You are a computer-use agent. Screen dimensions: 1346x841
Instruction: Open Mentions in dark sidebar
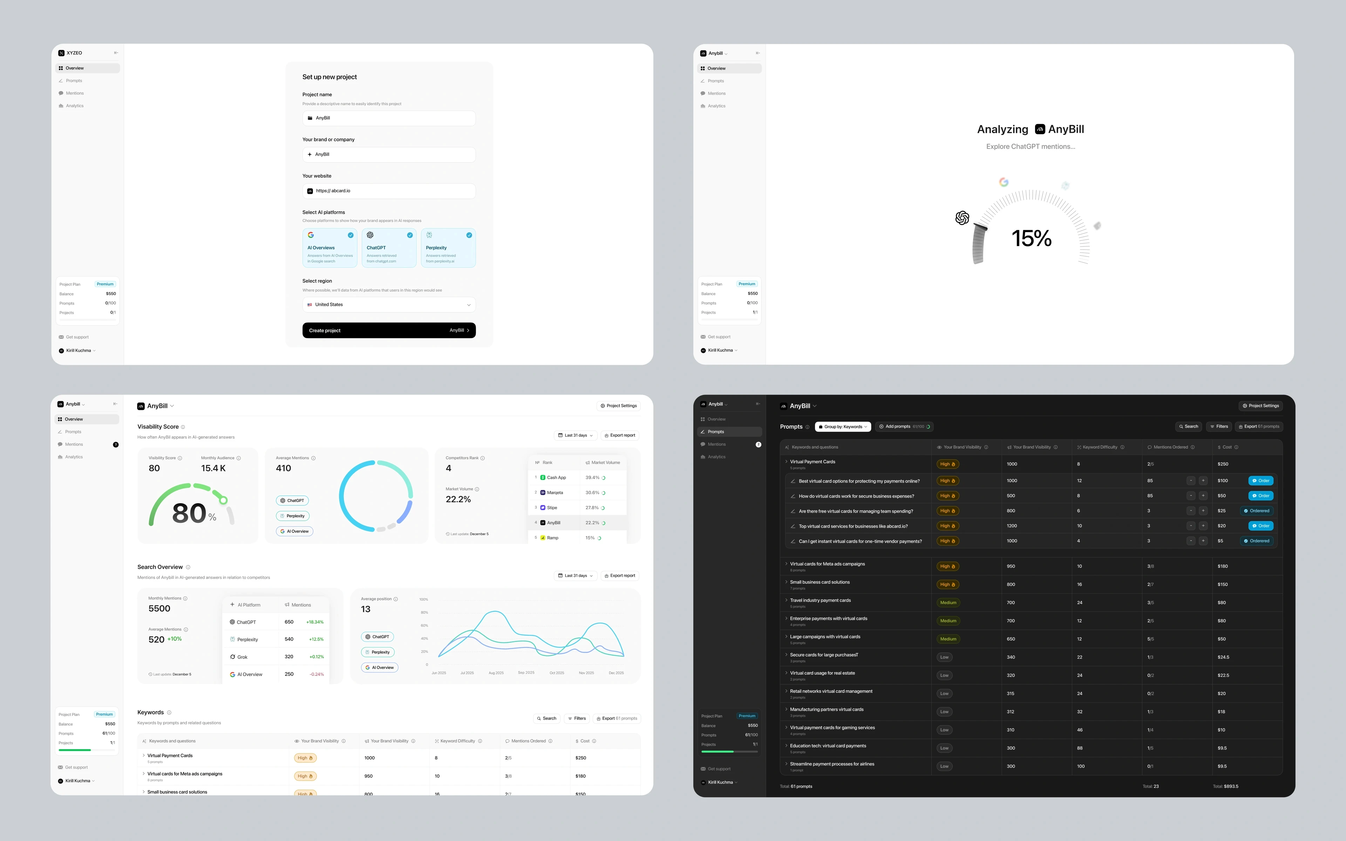[x=716, y=444]
